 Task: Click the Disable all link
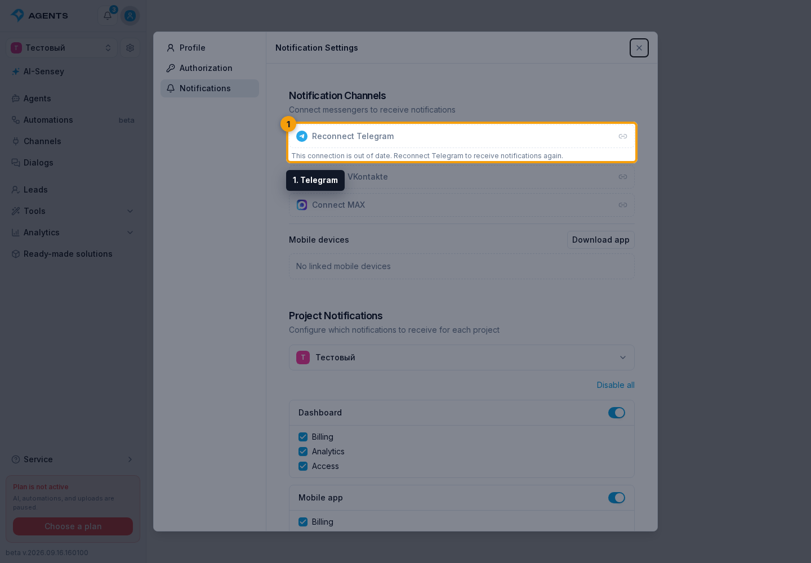(x=616, y=385)
